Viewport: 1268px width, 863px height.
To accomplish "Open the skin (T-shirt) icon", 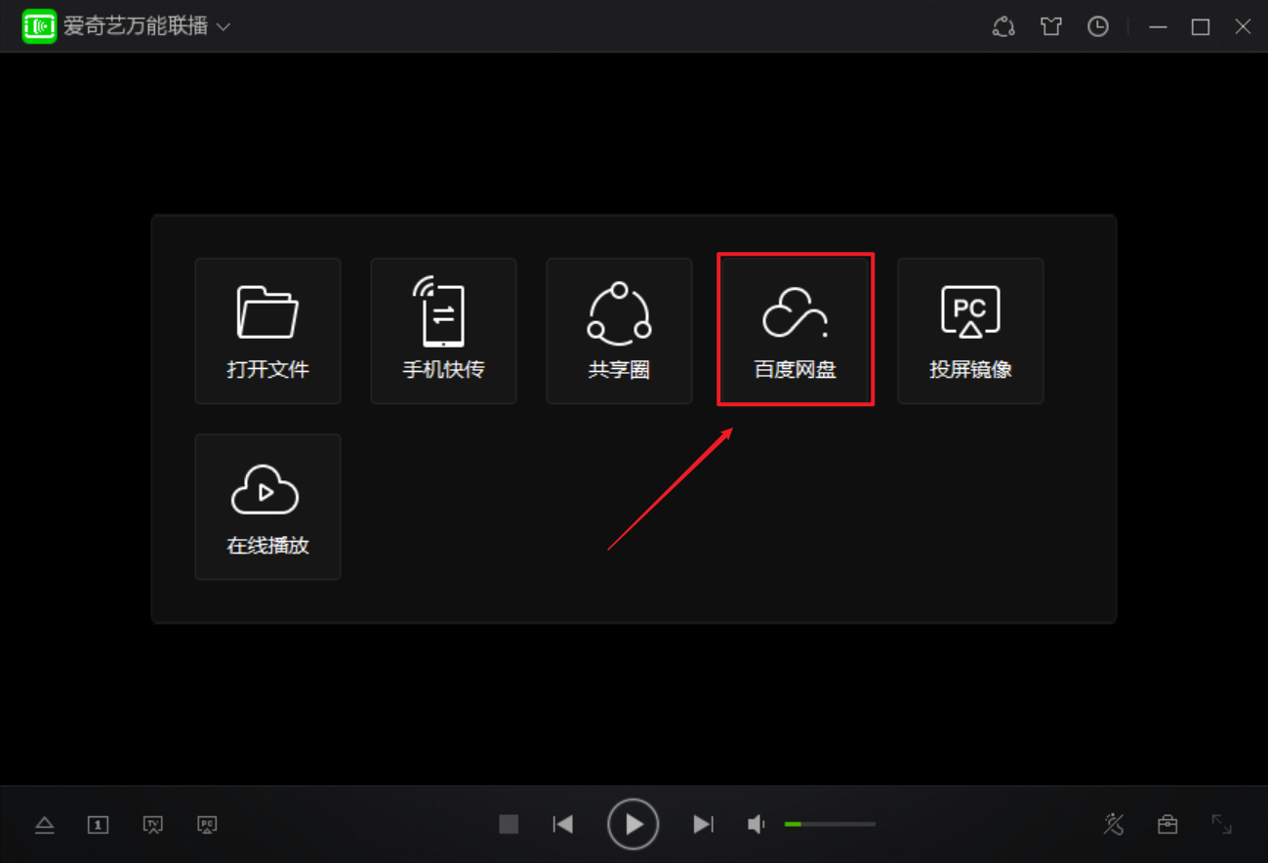I will pyautogui.click(x=1051, y=26).
